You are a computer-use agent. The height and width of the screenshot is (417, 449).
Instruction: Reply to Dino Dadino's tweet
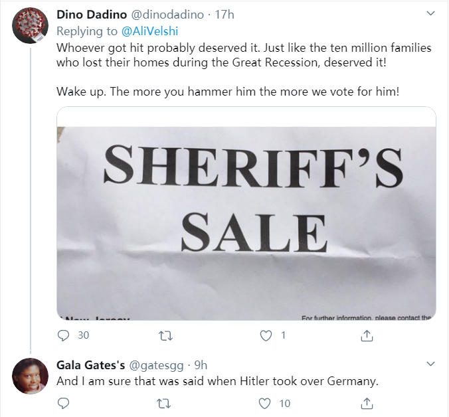(x=64, y=335)
